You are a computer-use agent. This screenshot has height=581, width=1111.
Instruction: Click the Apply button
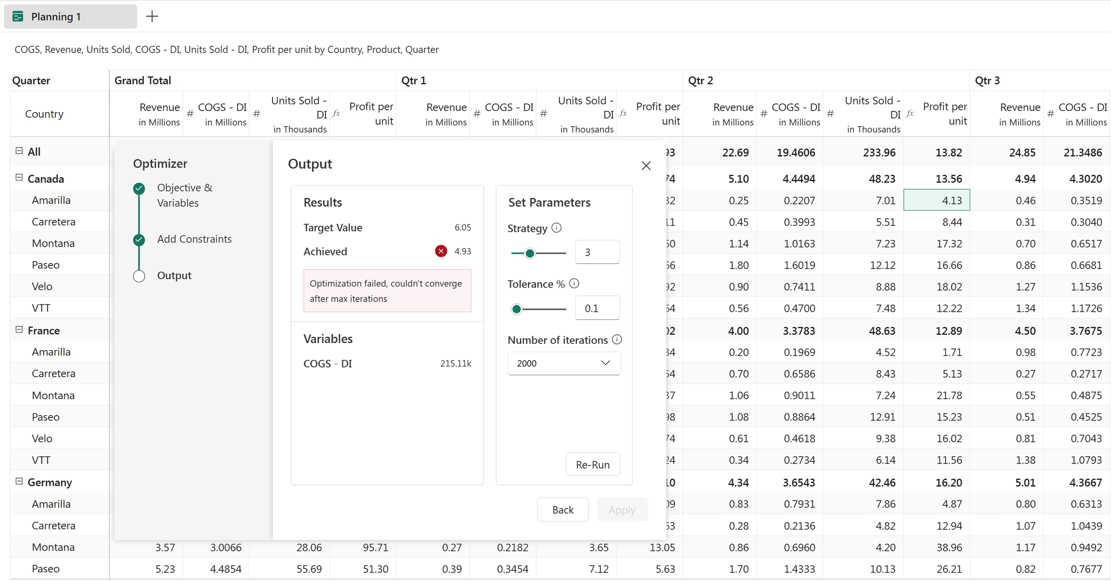(622, 510)
